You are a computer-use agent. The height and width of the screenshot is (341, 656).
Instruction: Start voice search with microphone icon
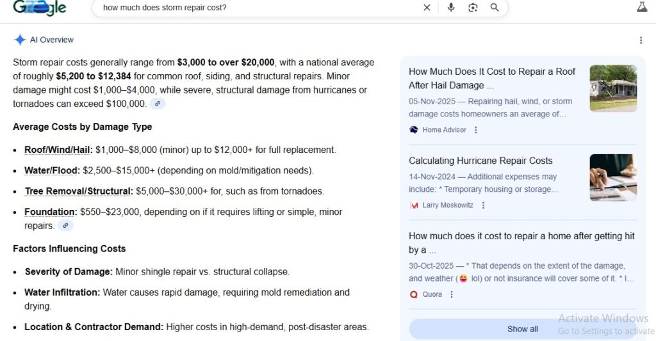coord(451,8)
